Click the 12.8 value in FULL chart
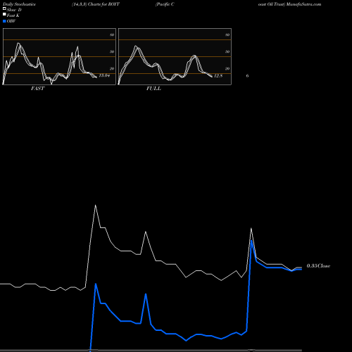Viewport: 352px width, 352px height. (x=218, y=75)
